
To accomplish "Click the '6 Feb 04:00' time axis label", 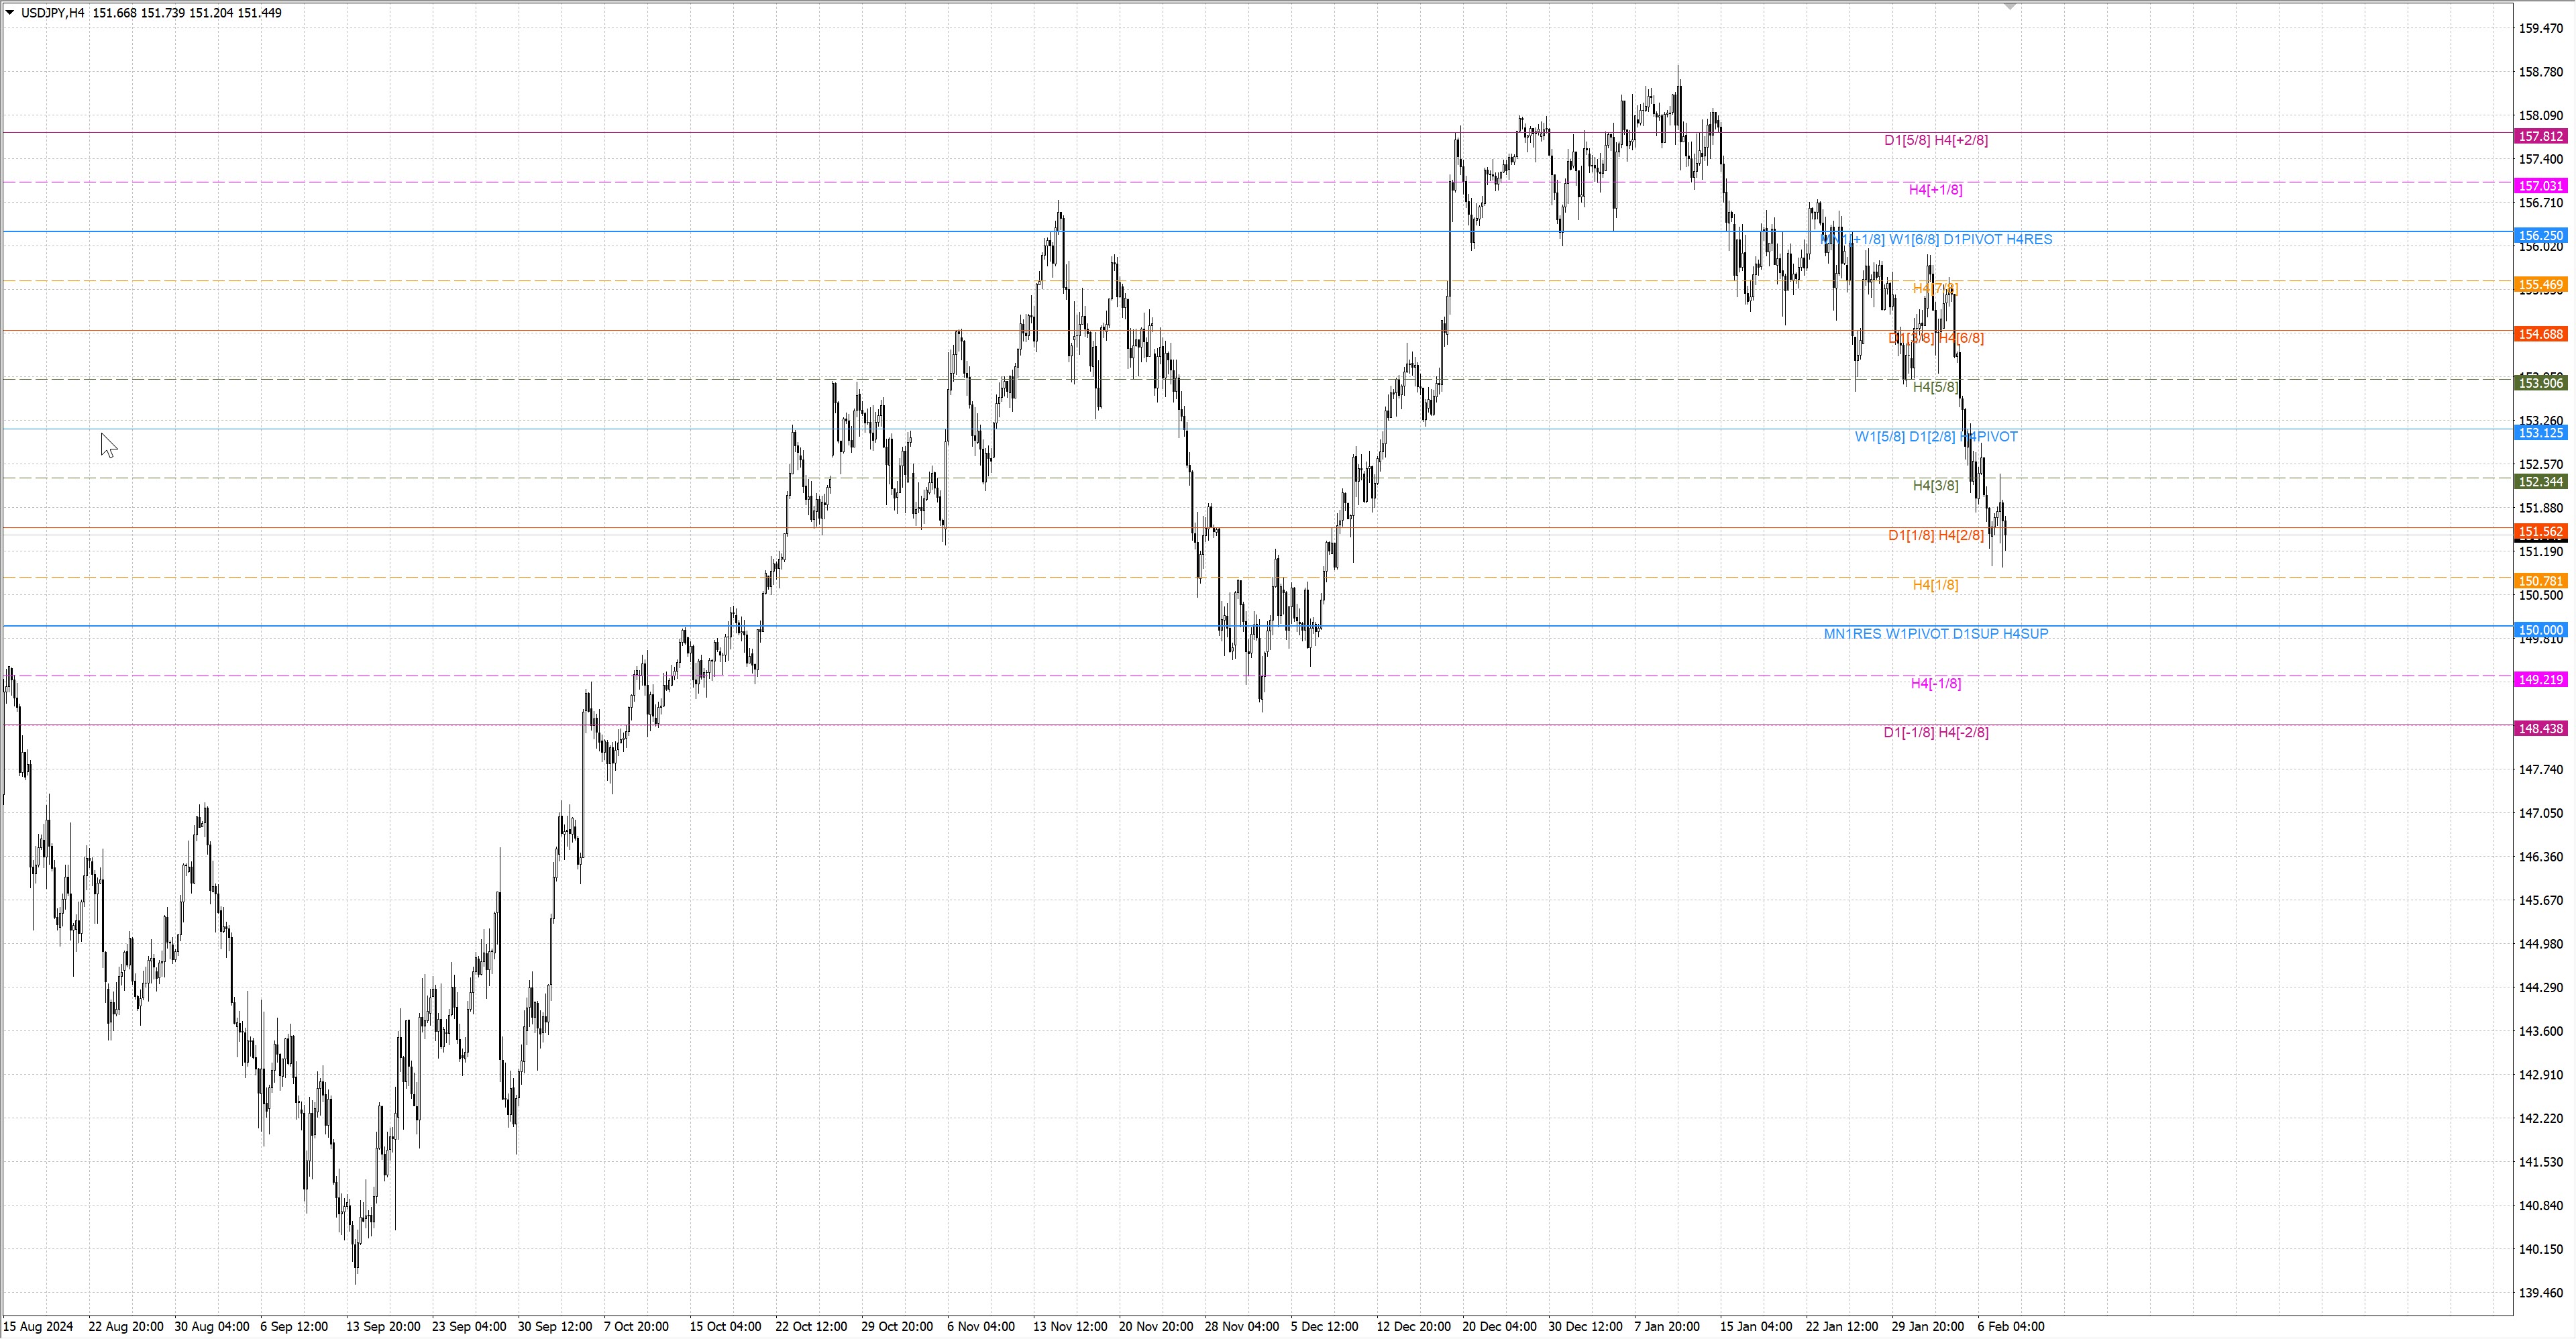I will (2010, 1327).
